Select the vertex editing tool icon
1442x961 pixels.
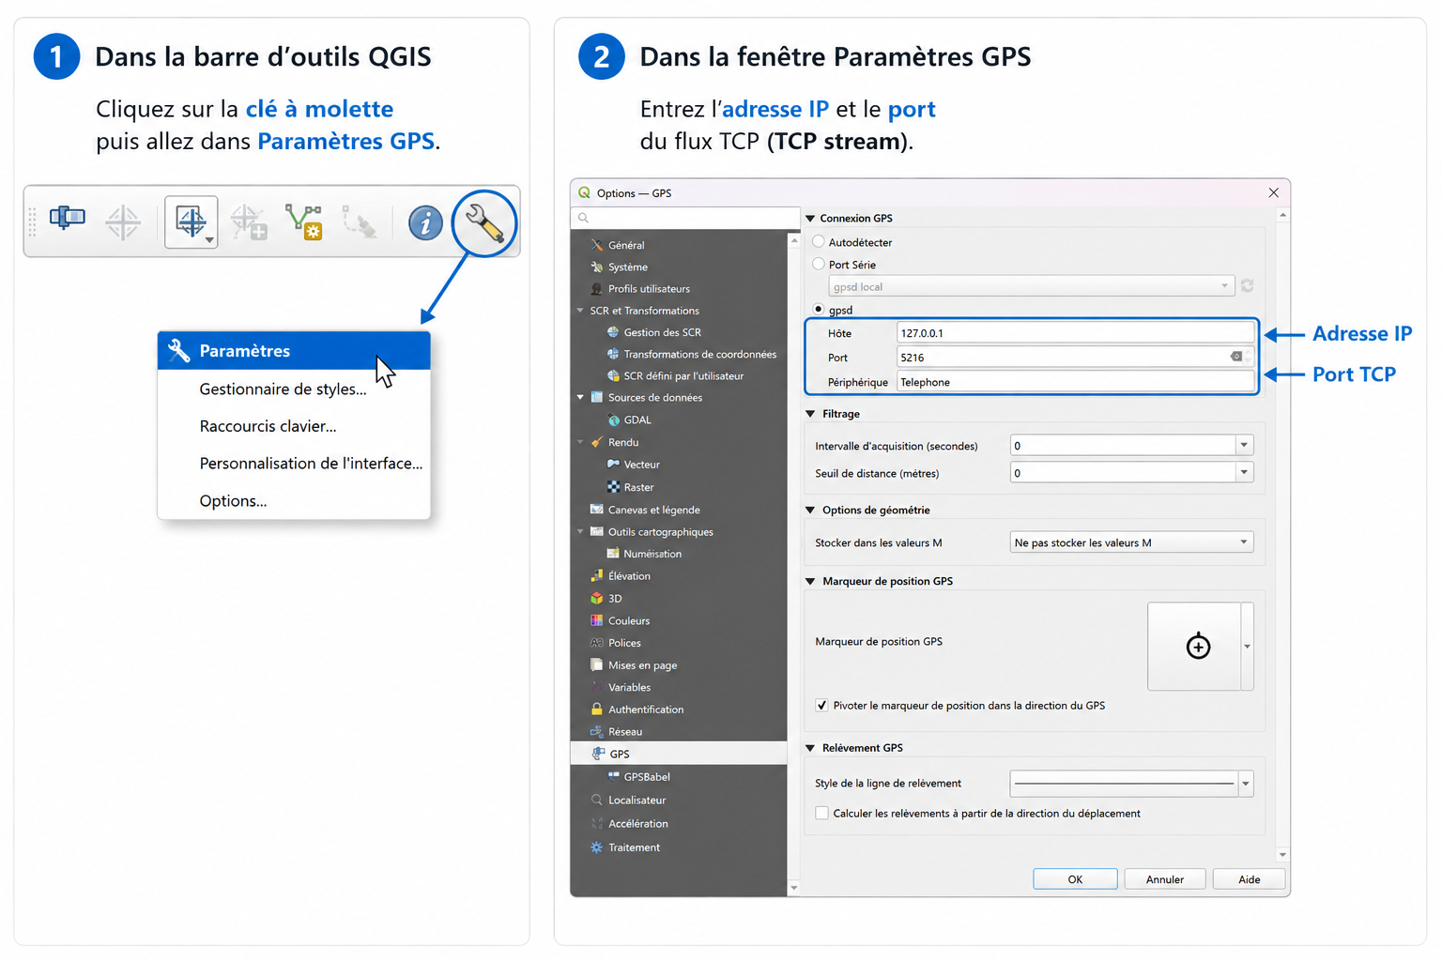(x=304, y=222)
